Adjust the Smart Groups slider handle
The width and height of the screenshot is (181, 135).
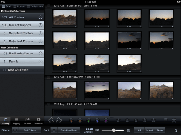tap(114, 130)
